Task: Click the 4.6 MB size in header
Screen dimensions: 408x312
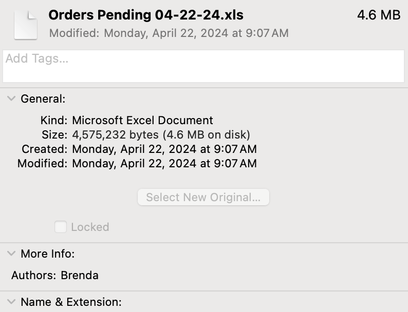Action: click(378, 15)
